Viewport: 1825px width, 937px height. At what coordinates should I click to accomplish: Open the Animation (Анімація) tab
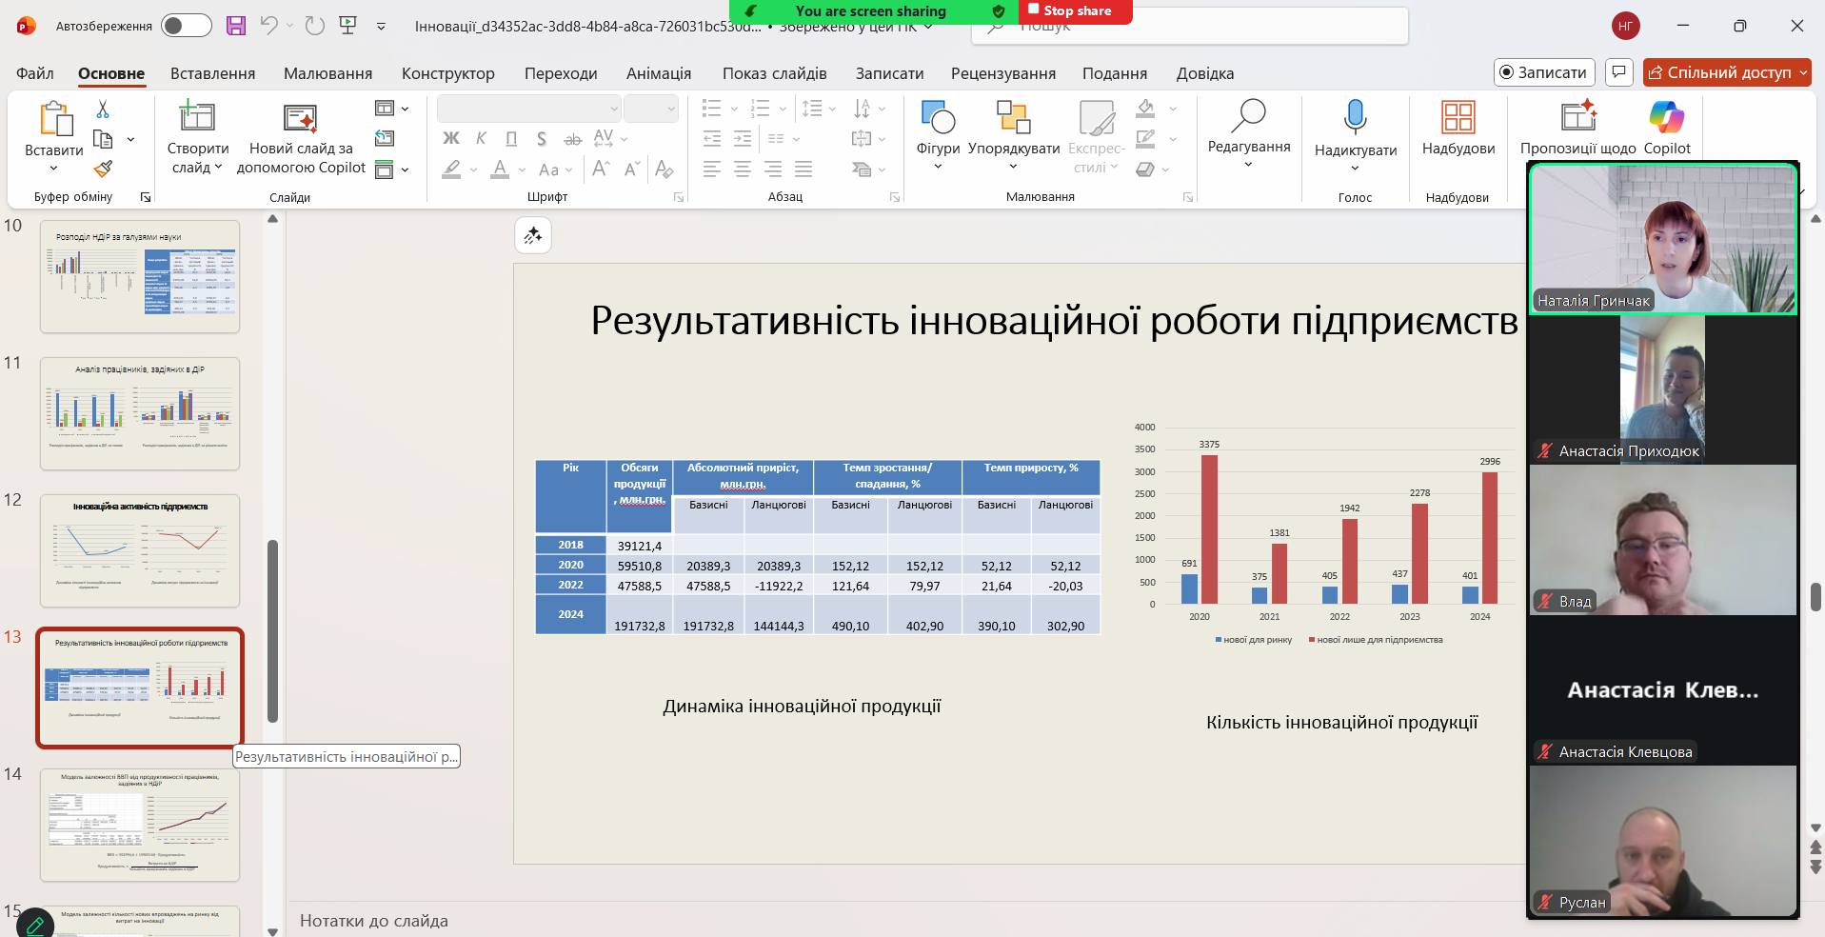pyautogui.click(x=658, y=73)
